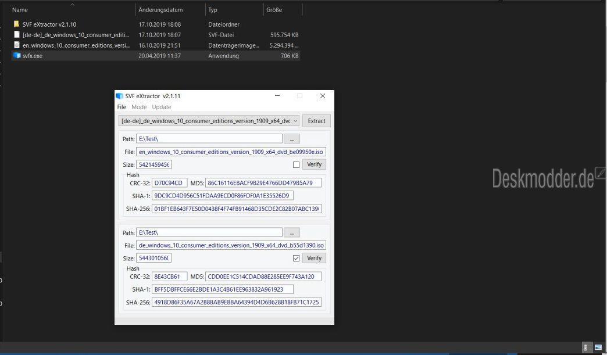Click the 20.04.2019 11:37 date cell
Screen dimensions: 607x355
point(159,56)
